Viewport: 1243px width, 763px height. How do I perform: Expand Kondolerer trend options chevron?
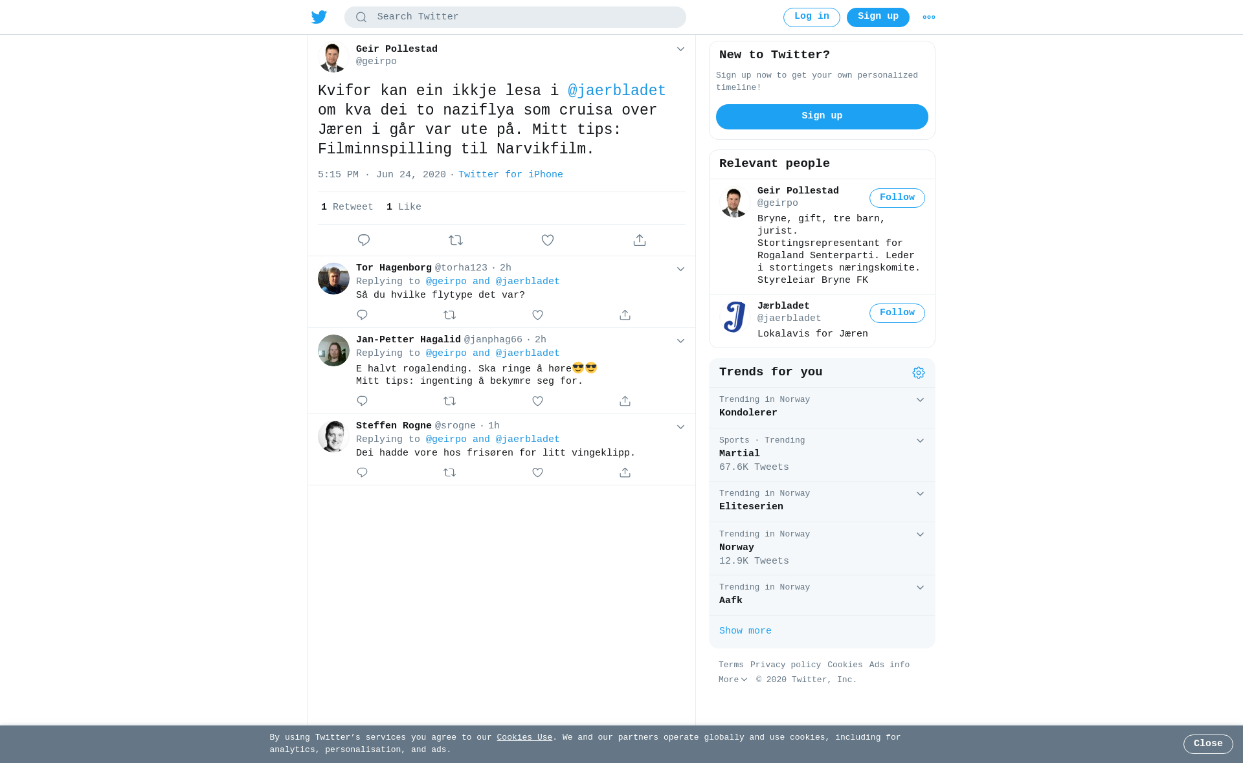[920, 400]
